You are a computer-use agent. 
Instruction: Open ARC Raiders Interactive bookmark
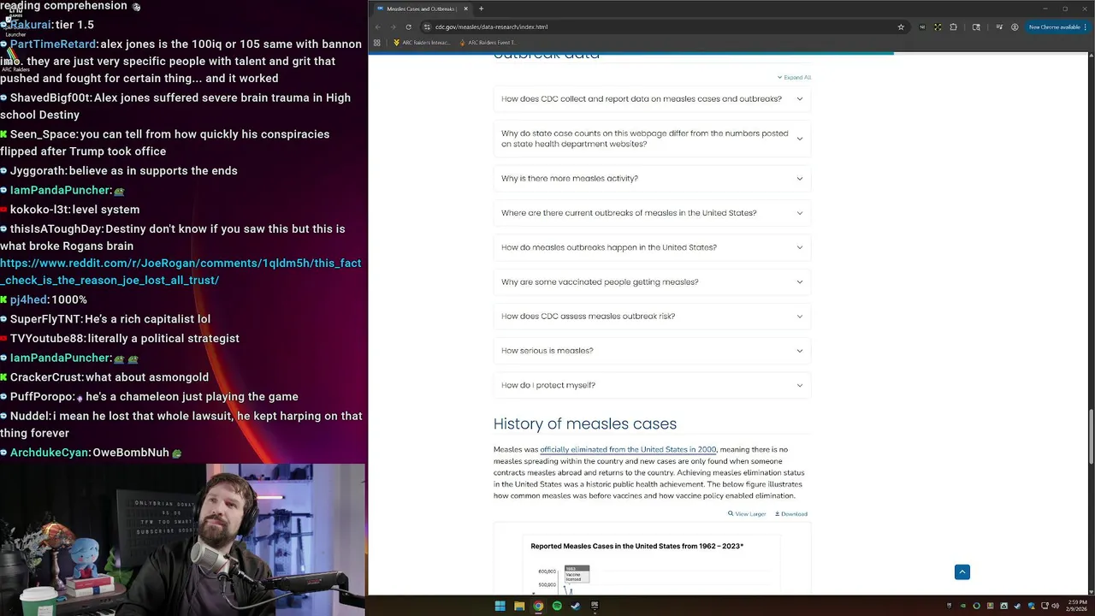[422, 43]
